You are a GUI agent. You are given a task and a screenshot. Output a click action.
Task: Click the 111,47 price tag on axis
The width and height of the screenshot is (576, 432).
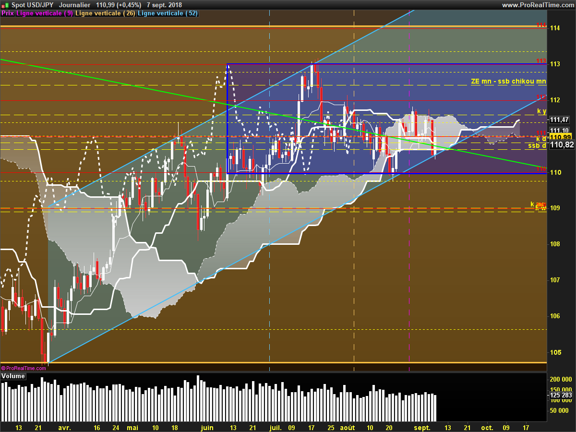560,120
